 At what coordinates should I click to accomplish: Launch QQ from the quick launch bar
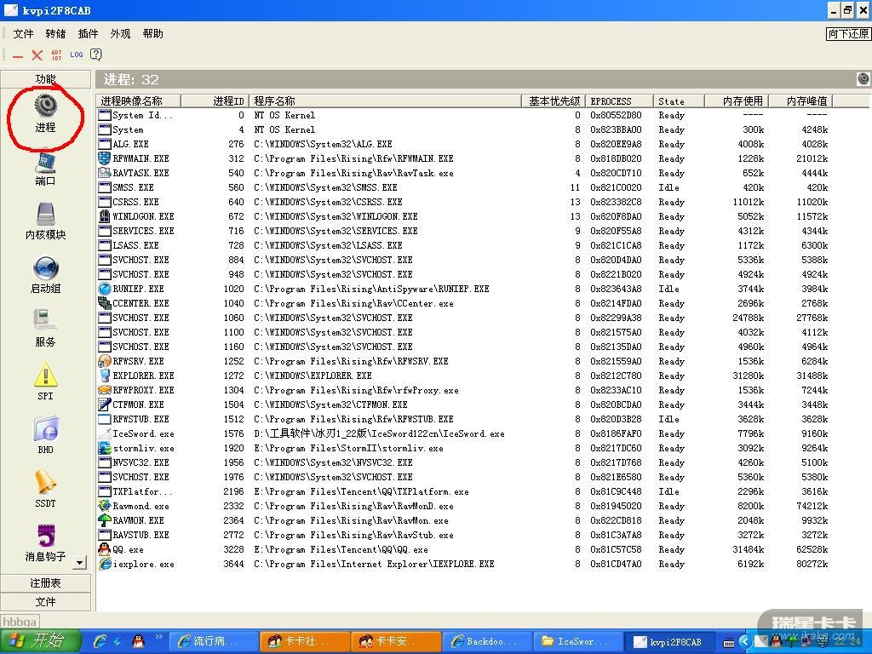coord(139,641)
